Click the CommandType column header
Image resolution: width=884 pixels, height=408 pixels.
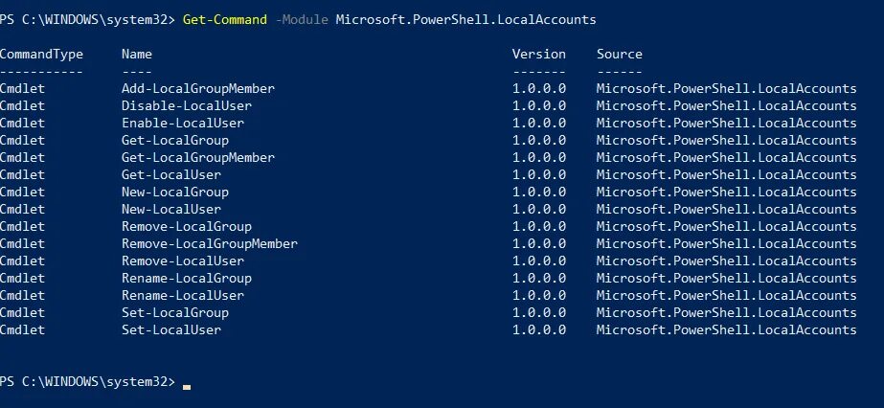click(41, 54)
